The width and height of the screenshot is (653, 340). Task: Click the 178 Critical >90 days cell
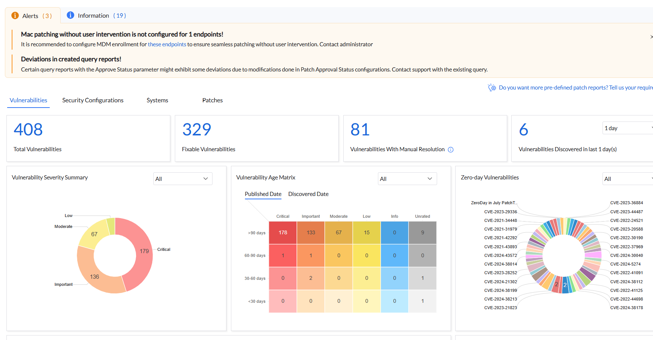point(283,233)
